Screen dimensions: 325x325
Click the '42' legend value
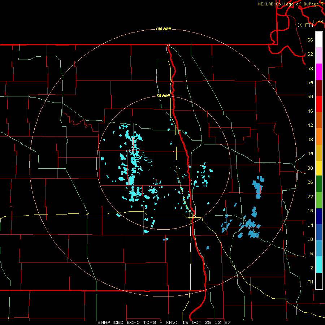[310, 125]
